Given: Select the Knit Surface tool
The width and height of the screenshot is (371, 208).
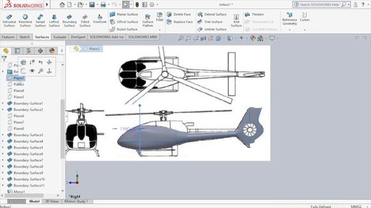Looking at the screenshot, I should coord(236,20).
